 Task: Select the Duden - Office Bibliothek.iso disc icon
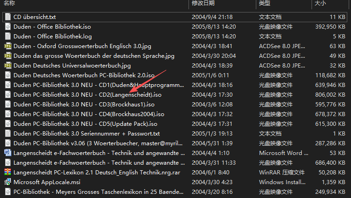(7, 26)
